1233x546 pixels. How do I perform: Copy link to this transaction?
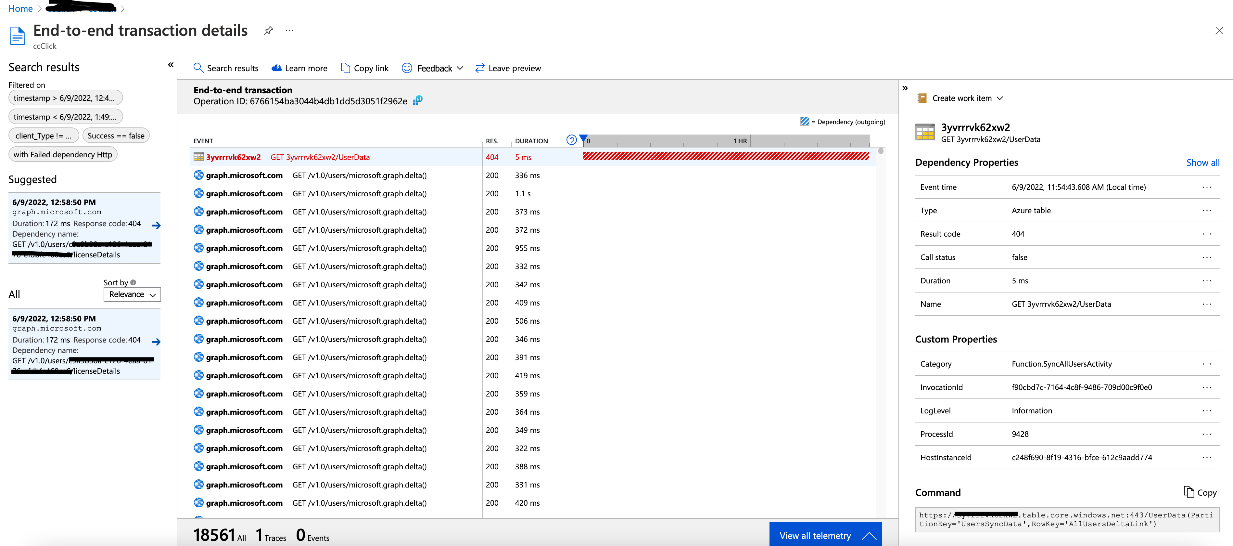365,68
